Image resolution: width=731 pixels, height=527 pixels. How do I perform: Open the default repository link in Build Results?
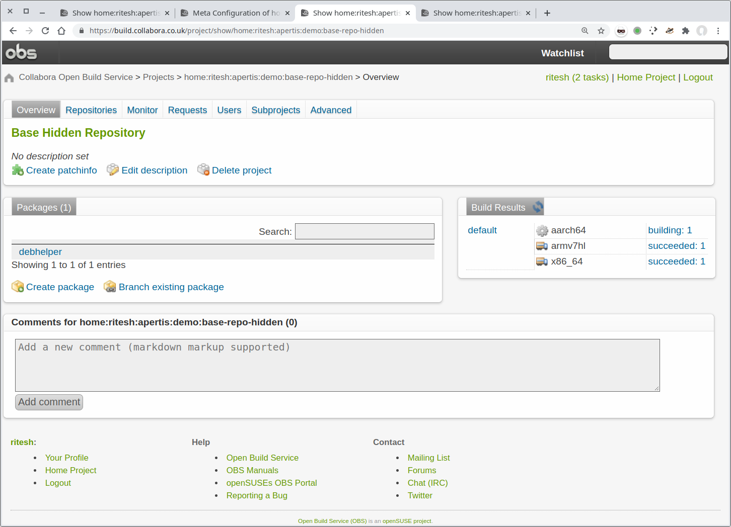tap(482, 230)
